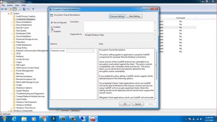Click inside the Comment text box
This screenshot has height=122, width=217.
(119, 26)
